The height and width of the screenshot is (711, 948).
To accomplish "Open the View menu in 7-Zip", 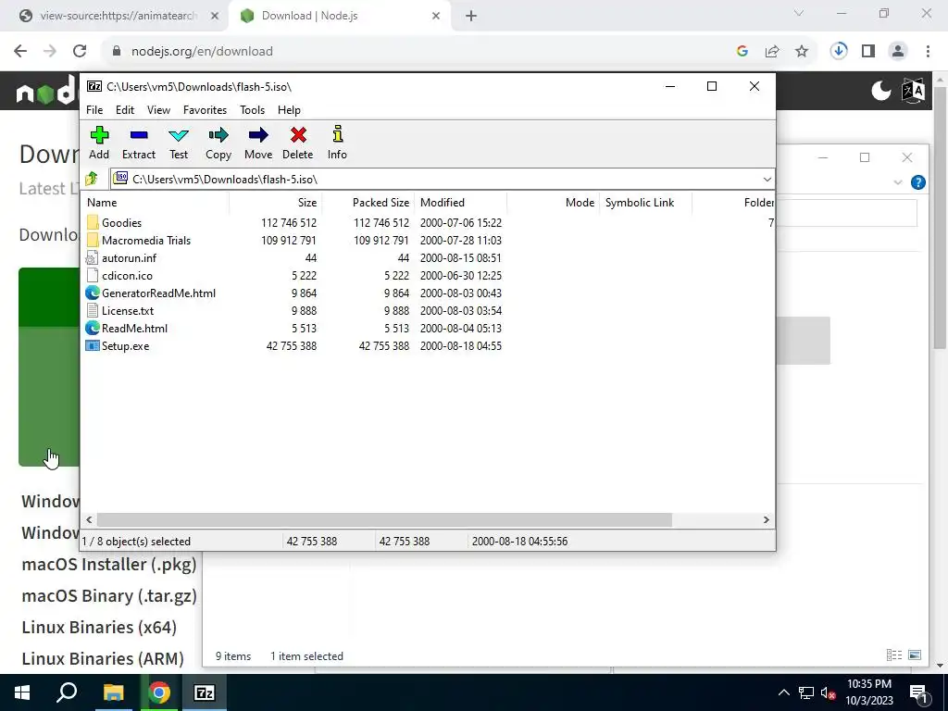I will pyautogui.click(x=158, y=110).
